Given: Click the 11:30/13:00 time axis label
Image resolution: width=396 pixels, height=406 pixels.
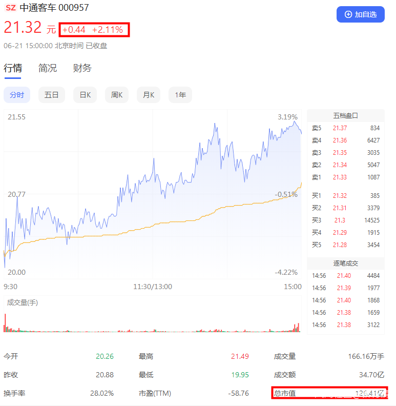Looking at the screenshot, I should pyautogui.click(x=153, y=287).
